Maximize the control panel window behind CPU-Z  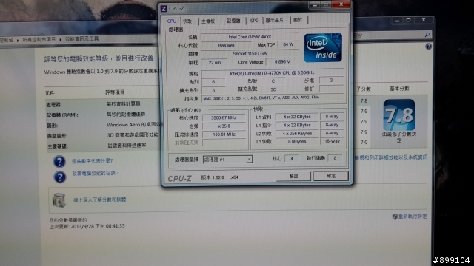408,20
